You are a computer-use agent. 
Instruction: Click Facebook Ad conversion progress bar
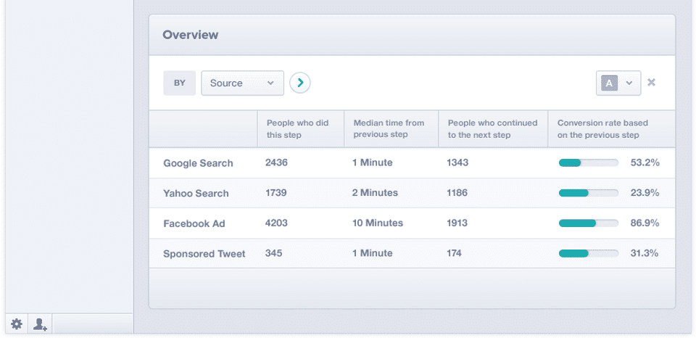click(x=588, y=223)
